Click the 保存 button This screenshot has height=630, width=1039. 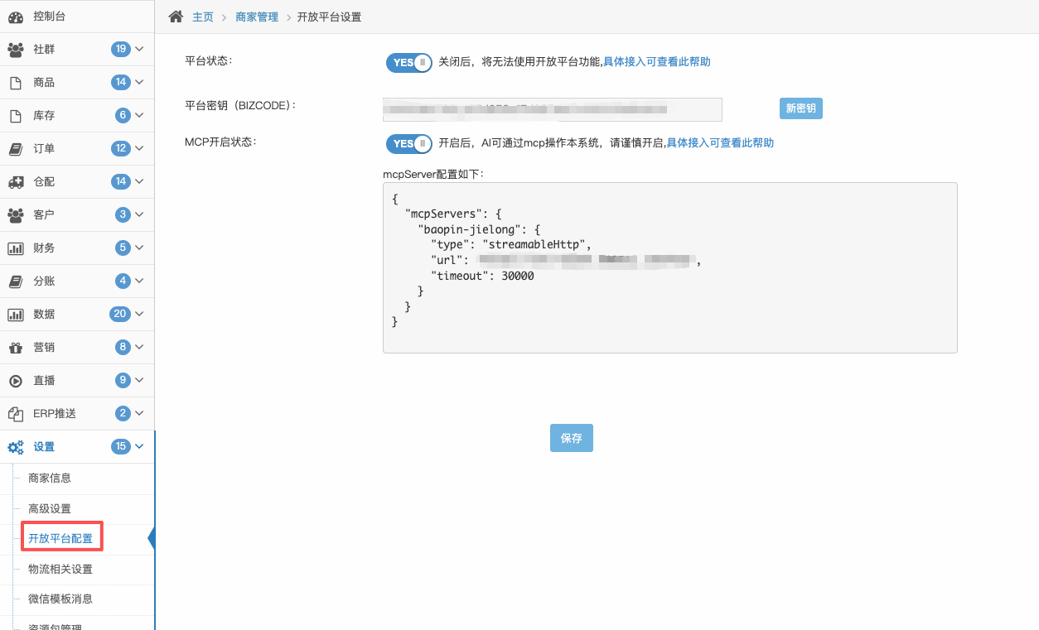point(572,438)
